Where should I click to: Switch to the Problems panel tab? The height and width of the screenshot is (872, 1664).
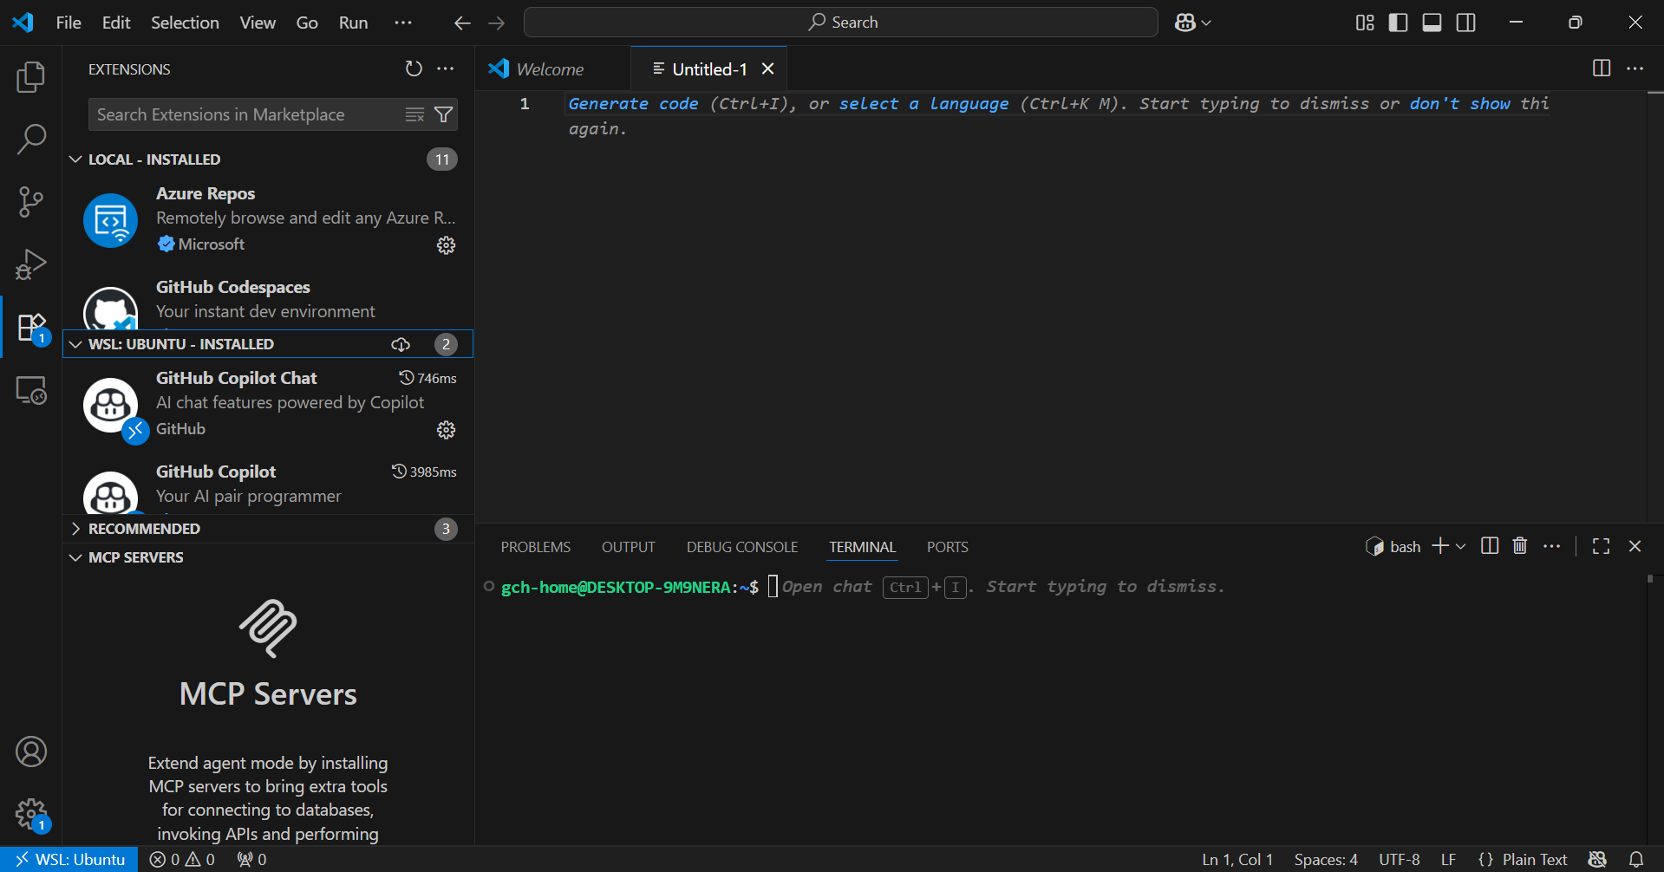(536, 547)
